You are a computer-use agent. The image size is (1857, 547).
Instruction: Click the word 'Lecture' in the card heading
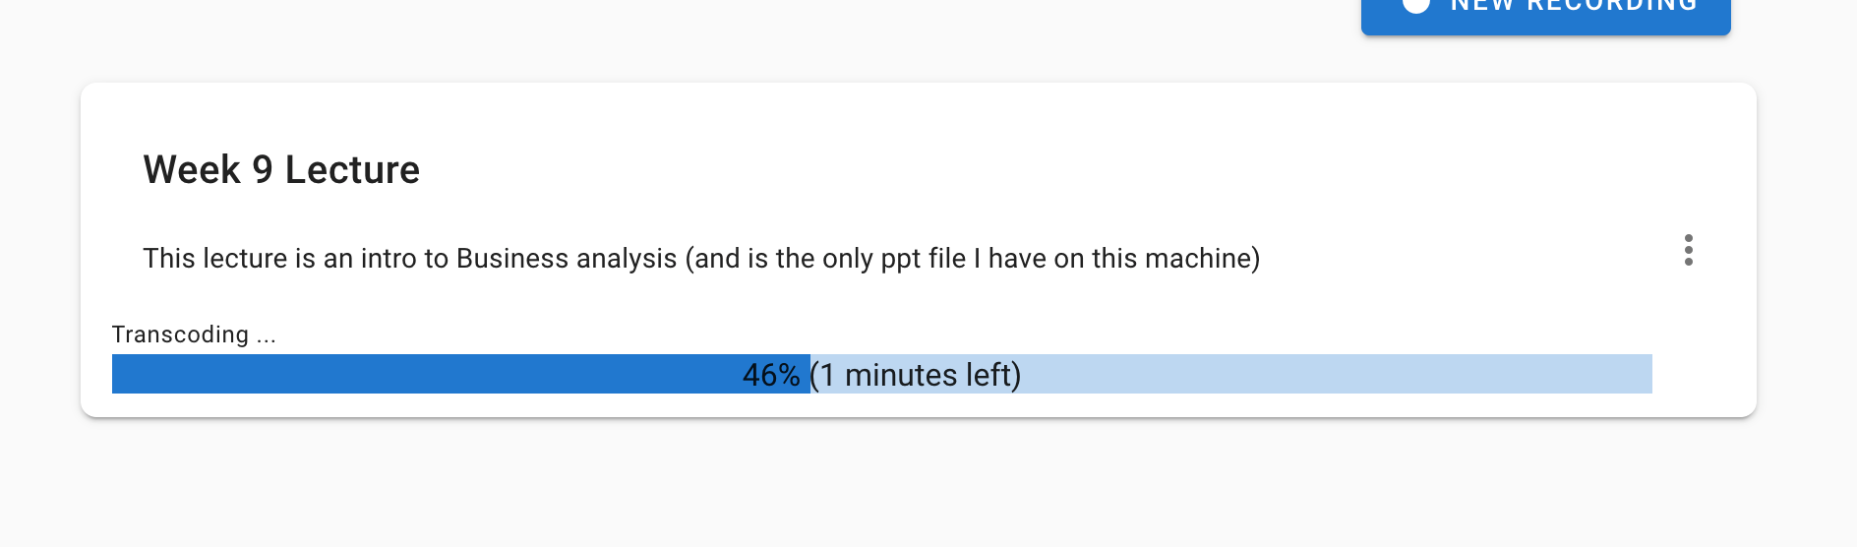(x=352, y=170)
